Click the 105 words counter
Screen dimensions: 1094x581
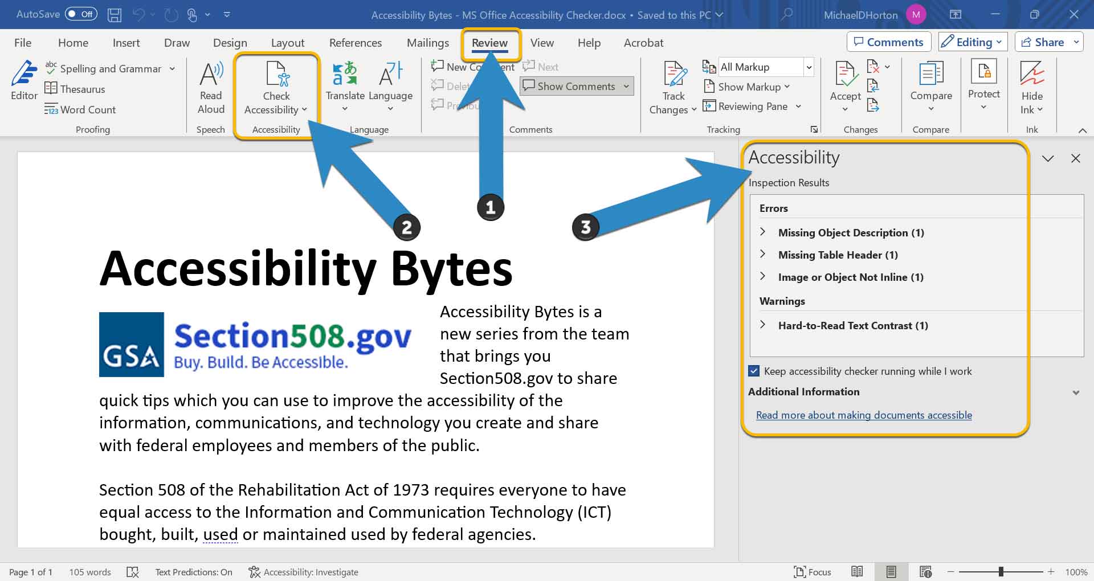(90, 572)
